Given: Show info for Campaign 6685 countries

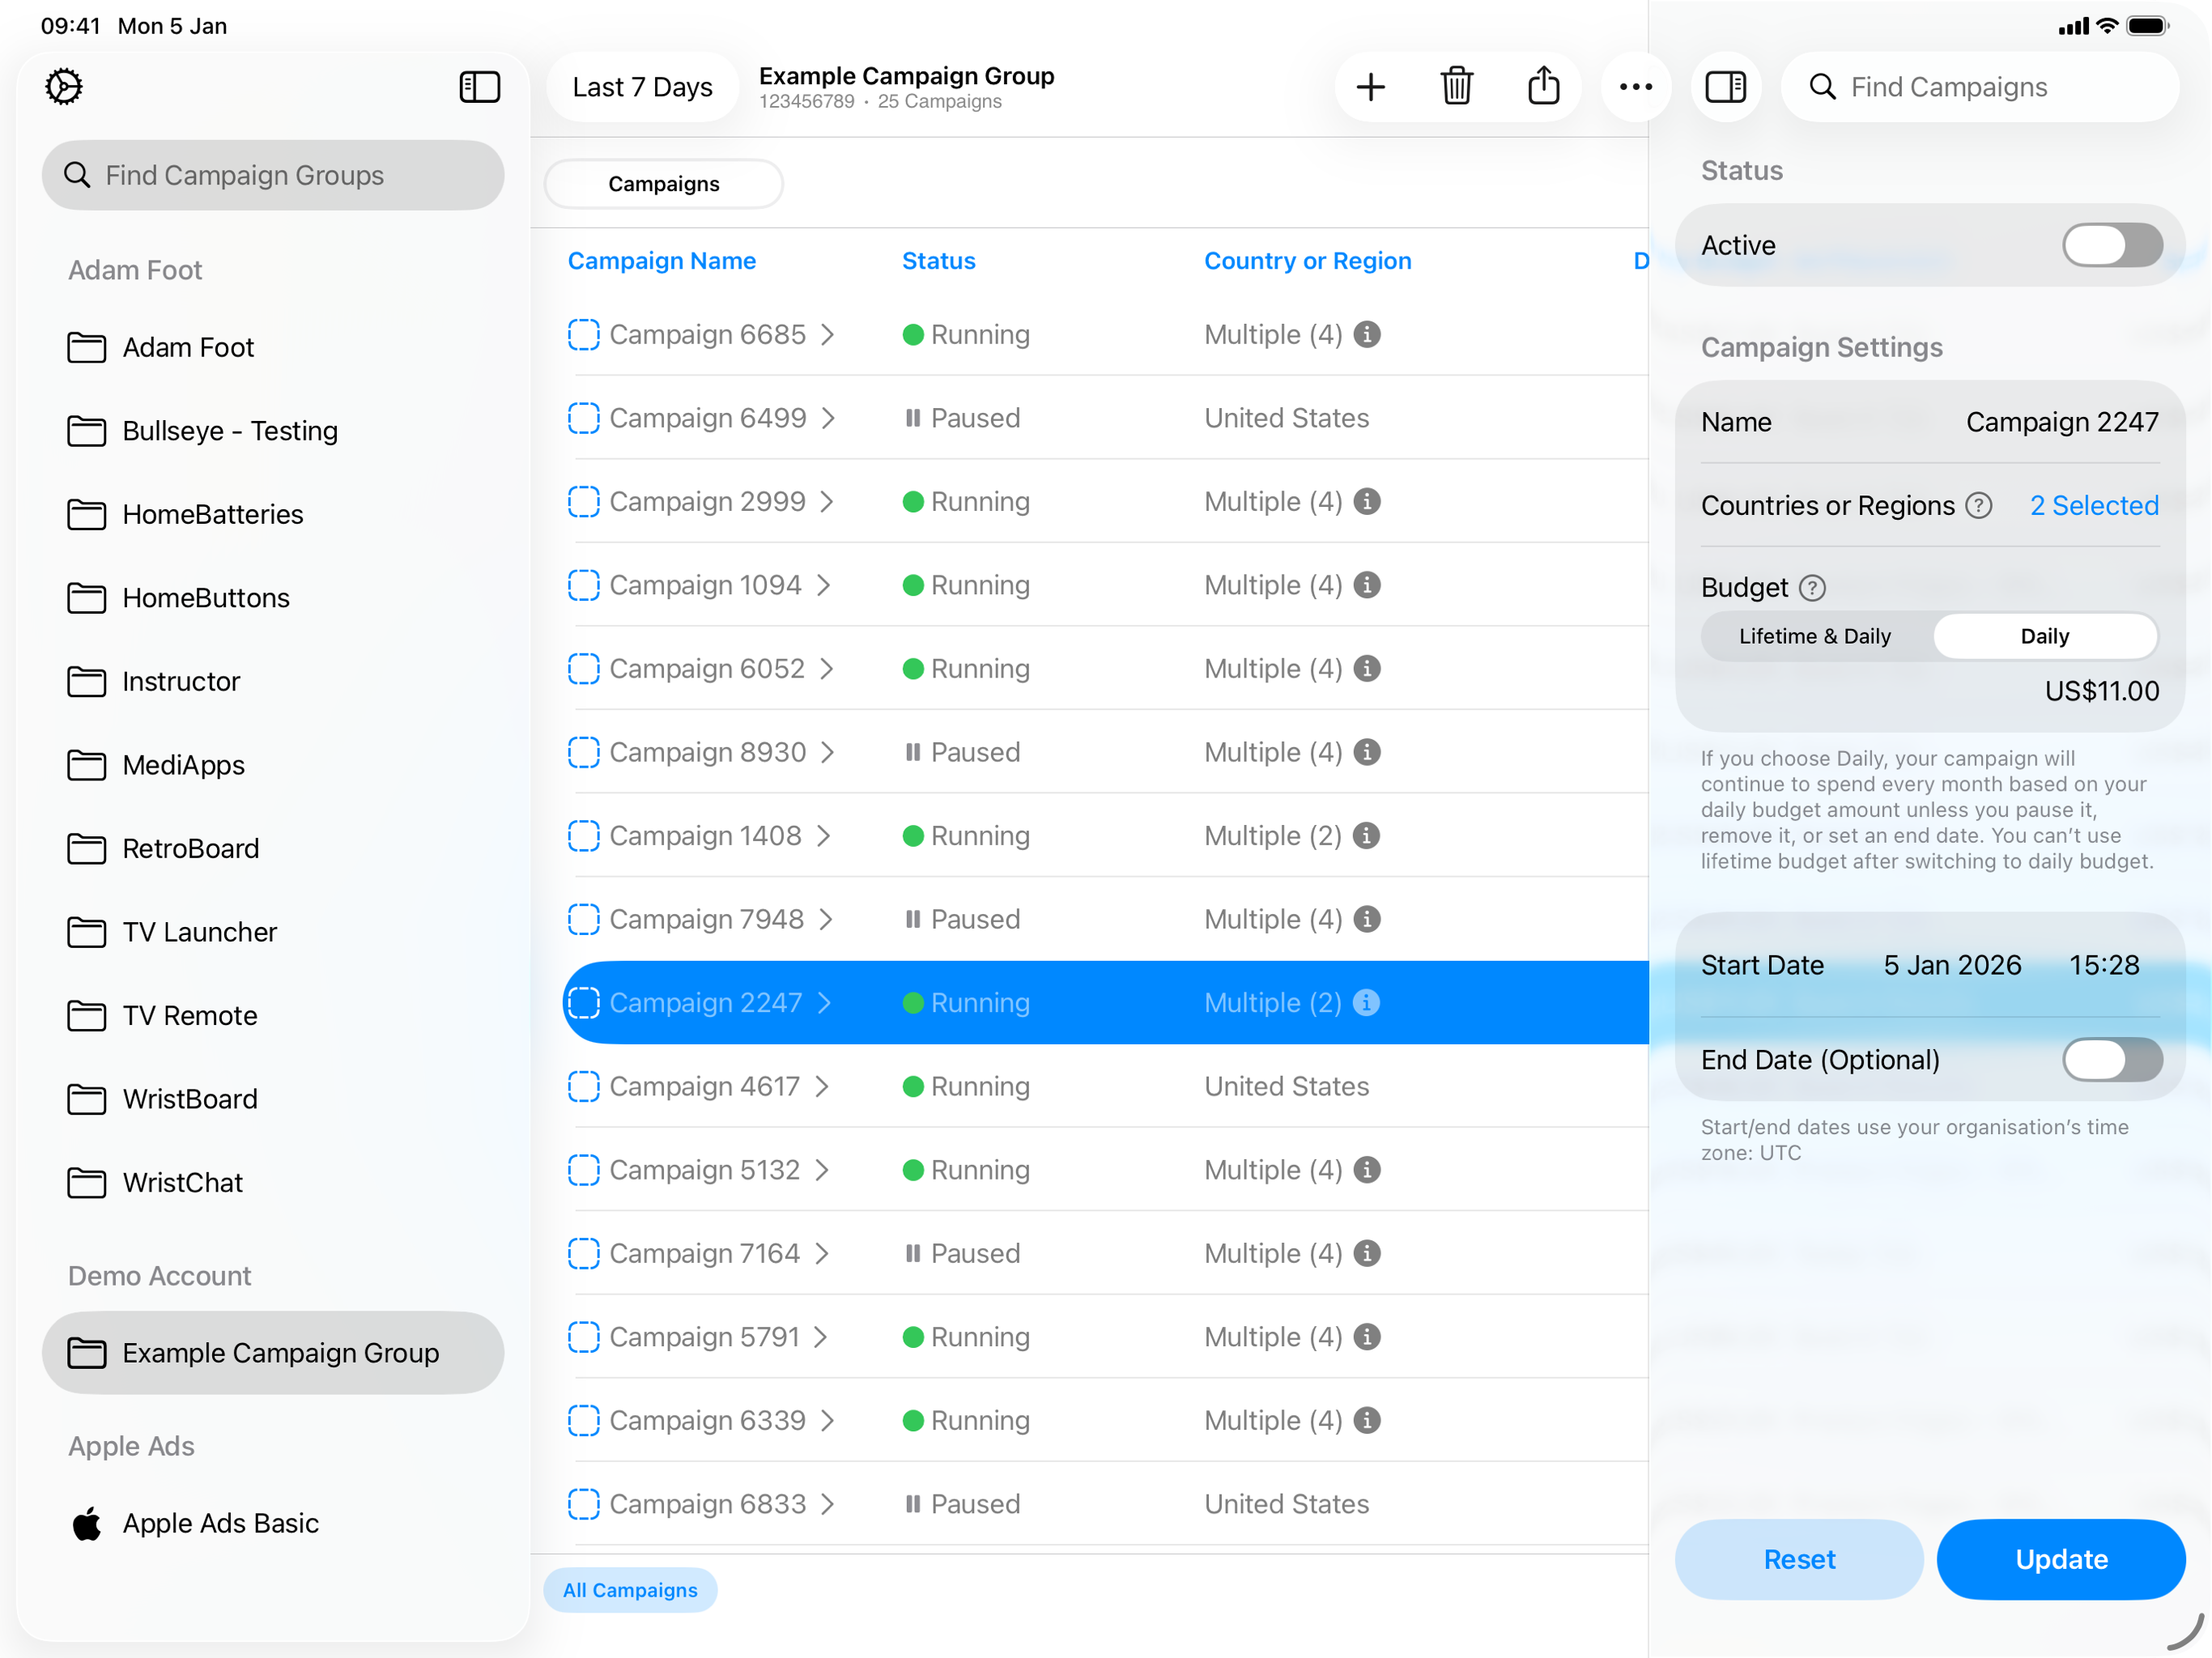Looking at the screenshot, I should 1367,334.
